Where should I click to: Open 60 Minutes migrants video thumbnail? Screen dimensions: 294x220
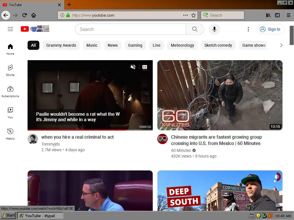tap(220, 95)
